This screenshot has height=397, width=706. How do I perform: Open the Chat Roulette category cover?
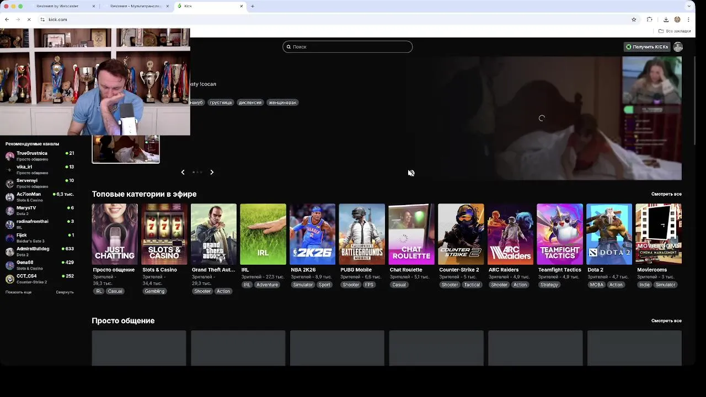click(411, 234)
